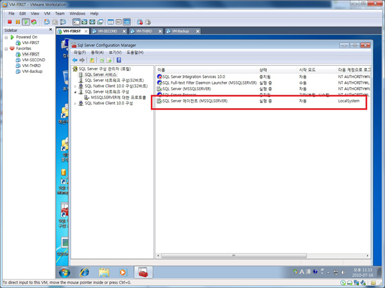Click the Take Snapshot toolbar icon

(x=47, y=22)
